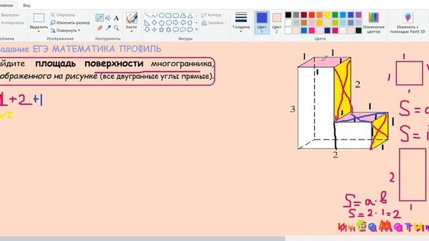Pick the brown color swatch

[x=304, y=23]
